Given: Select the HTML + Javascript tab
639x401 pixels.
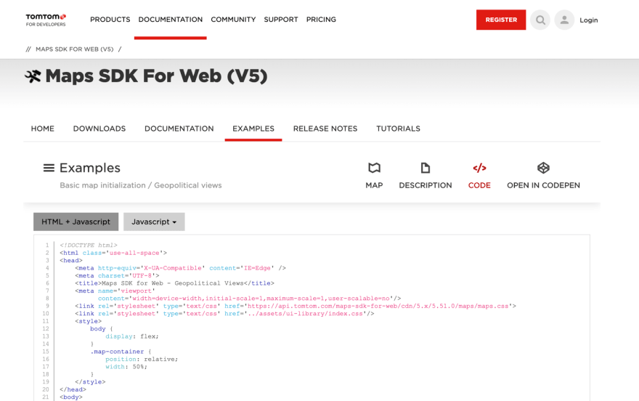Looking at the screenshot, I should (x=76, y=222).
